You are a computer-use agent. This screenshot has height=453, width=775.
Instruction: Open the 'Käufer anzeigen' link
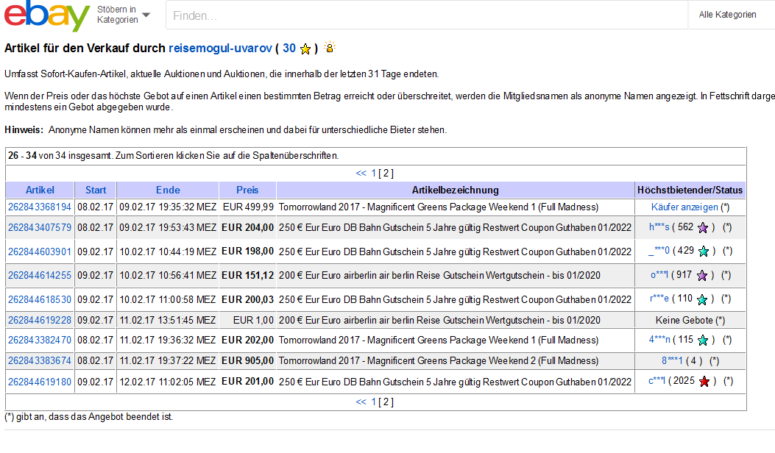click(684, 207)
